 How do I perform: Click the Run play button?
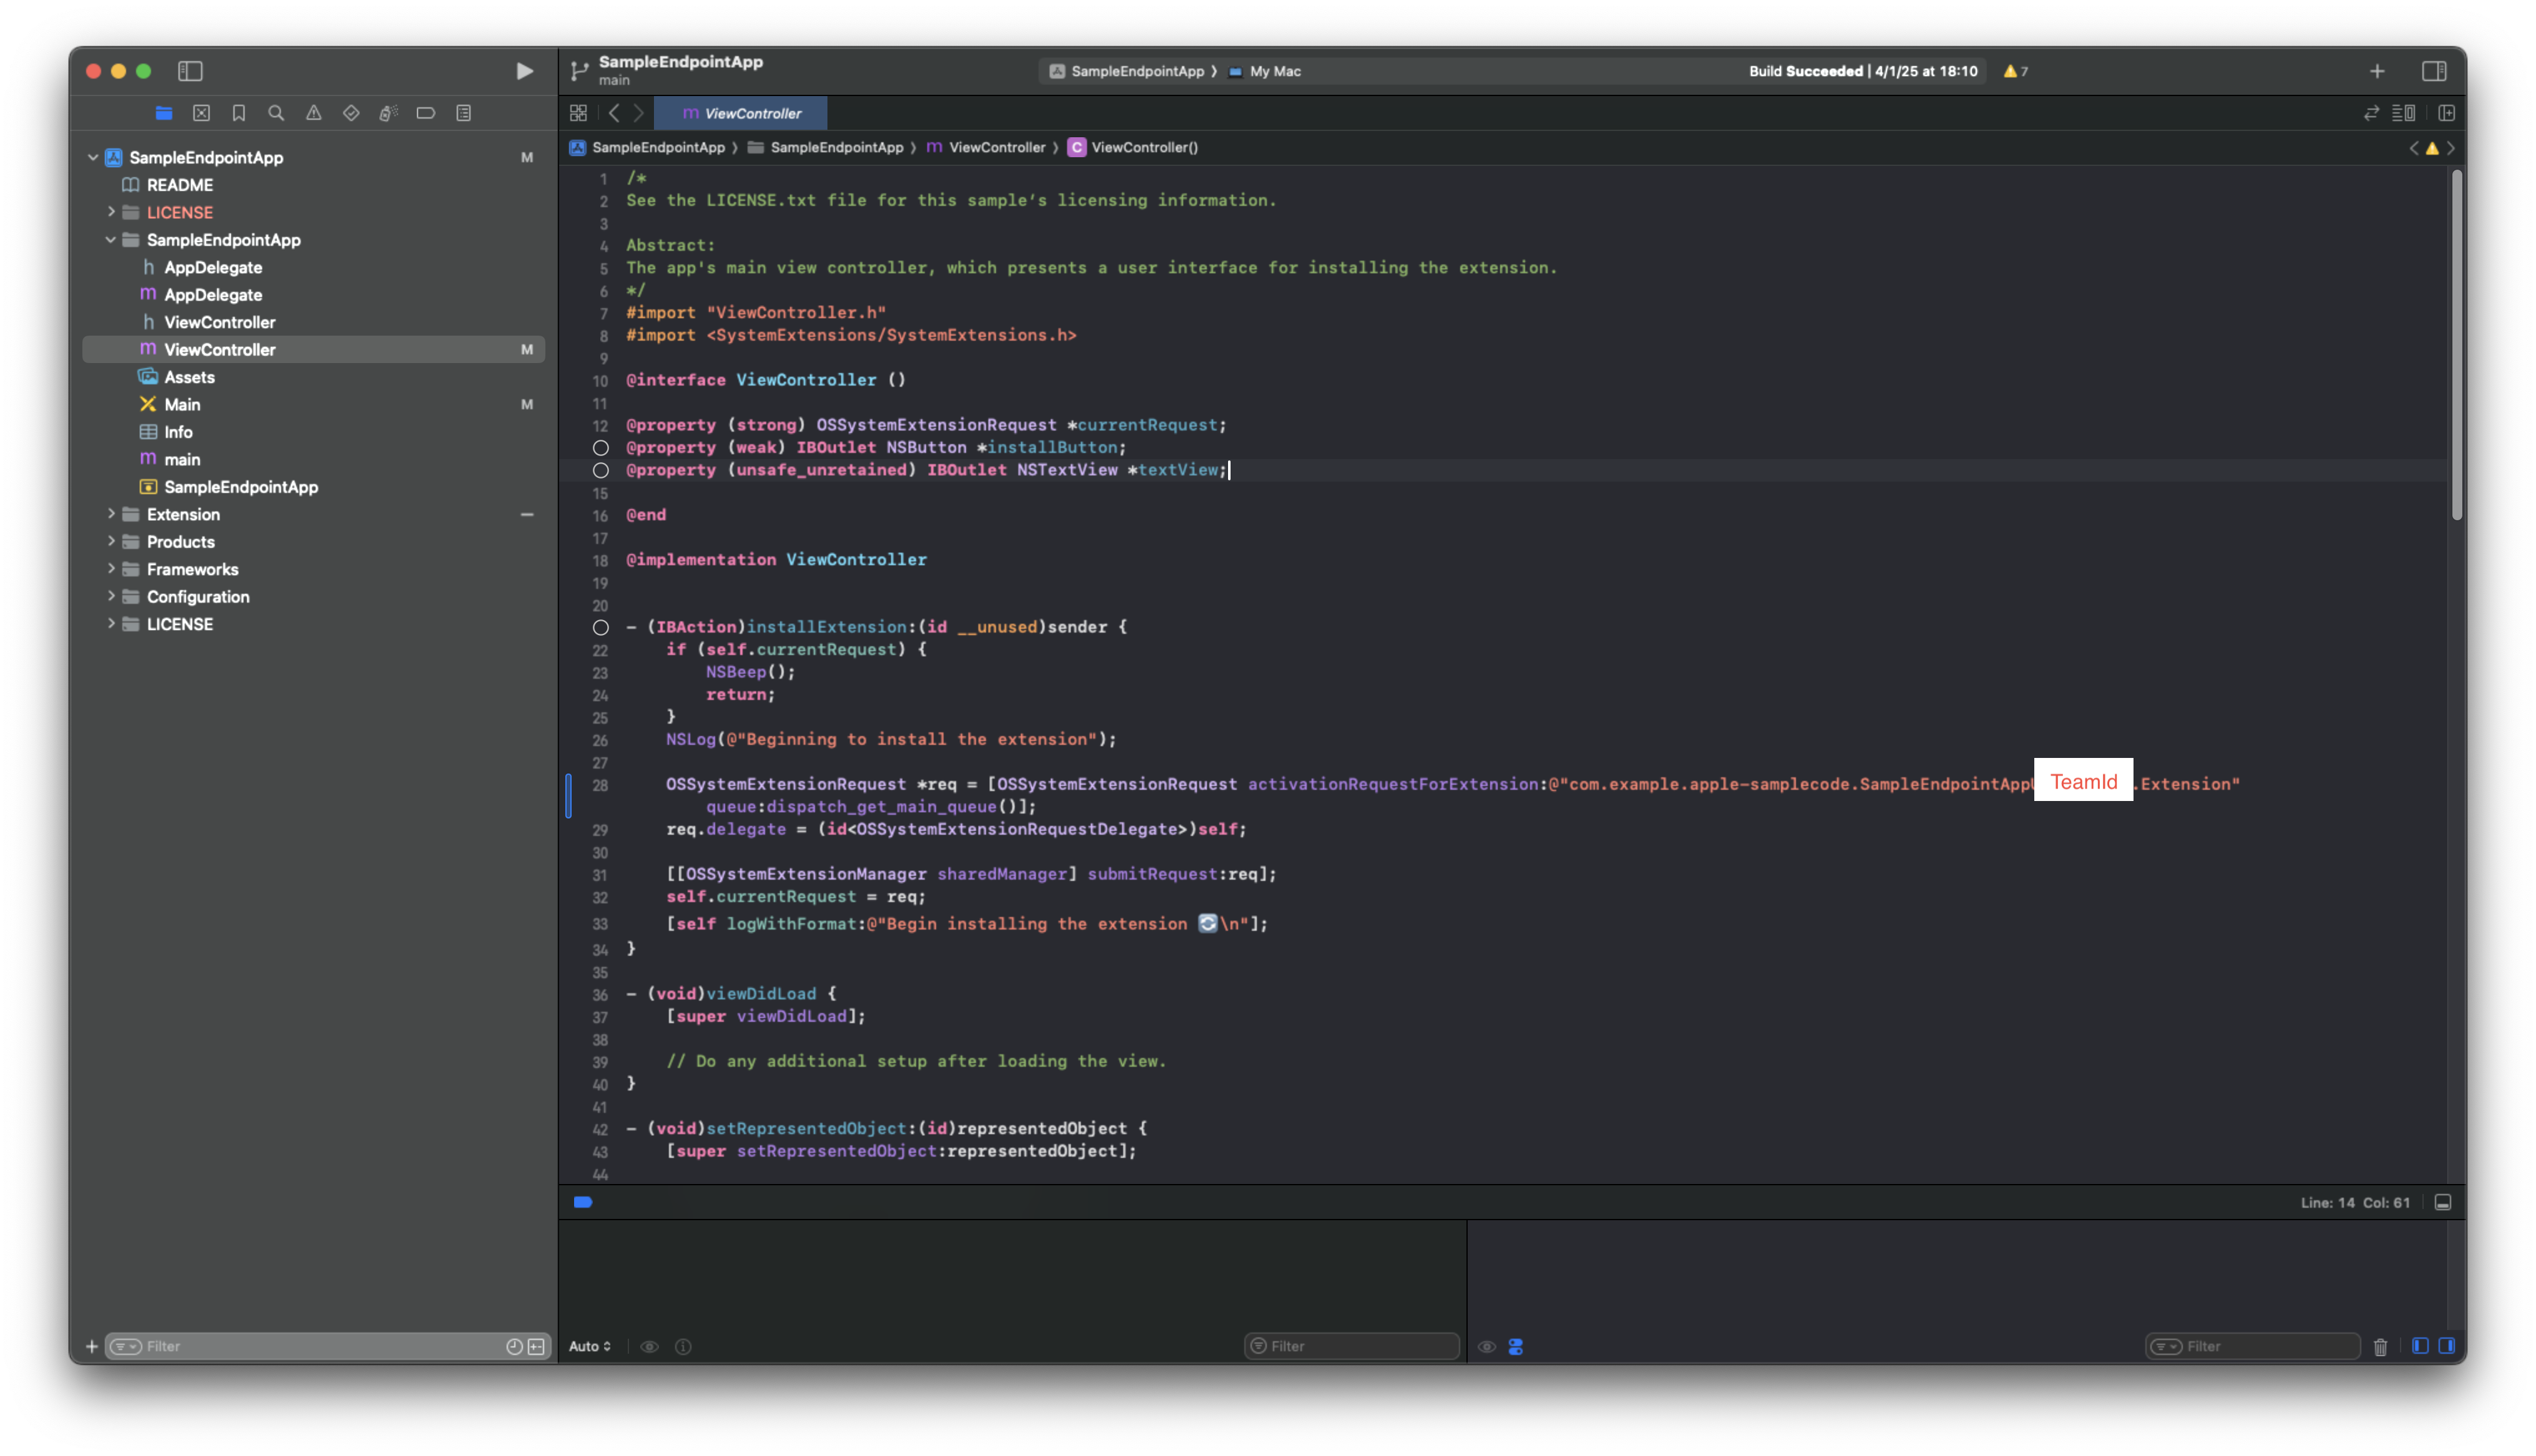point(524,71)
